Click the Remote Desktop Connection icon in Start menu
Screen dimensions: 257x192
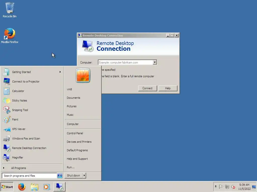pos(7,148)
